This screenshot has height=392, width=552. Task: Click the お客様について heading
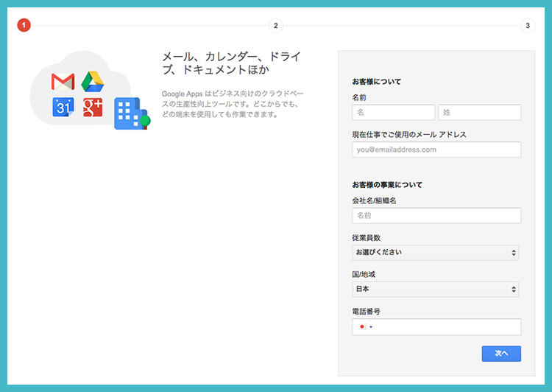(376, 82)
